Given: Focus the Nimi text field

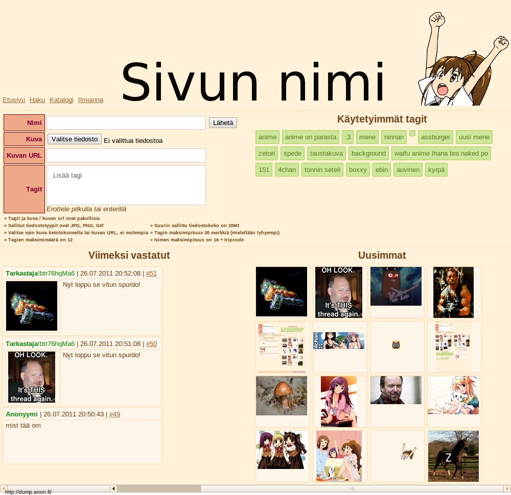Looking at the screenshot, I should click(126, 123).
